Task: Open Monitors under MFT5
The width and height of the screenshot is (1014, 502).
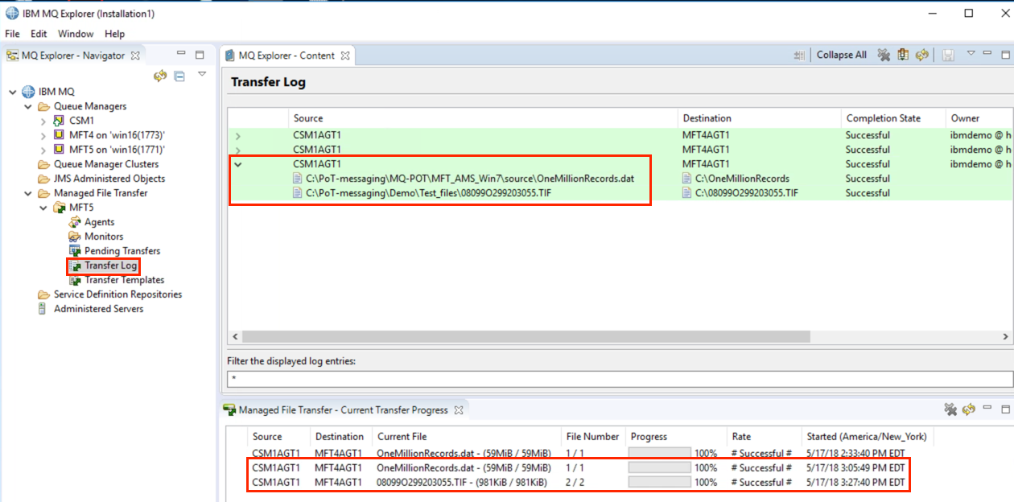Action: [104, 237]
